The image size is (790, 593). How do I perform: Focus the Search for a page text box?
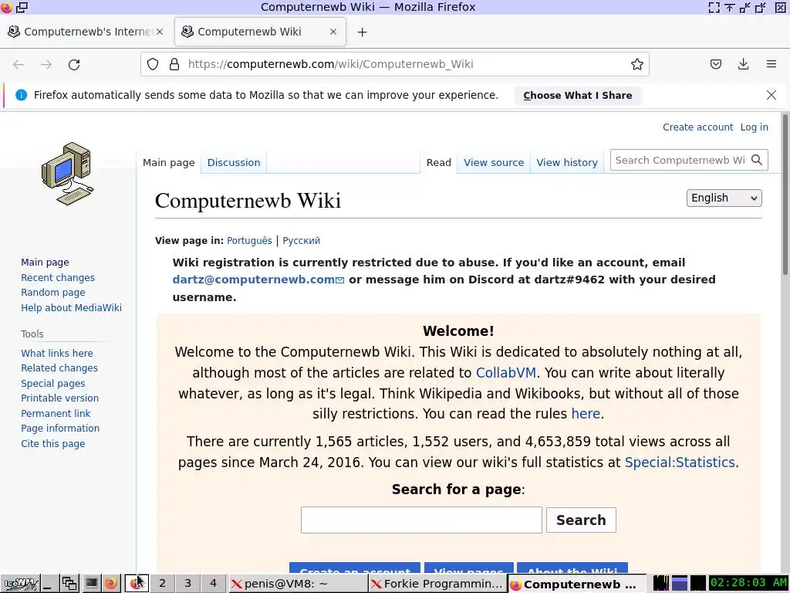pyautogui.click(x=421, y=520)
